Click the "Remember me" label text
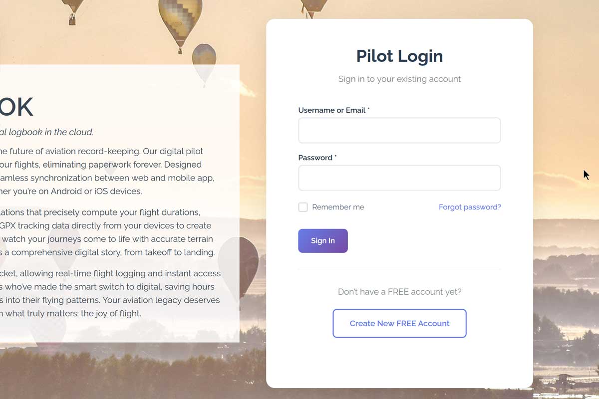This screenshot has height=399, width=599. (338, 207)
